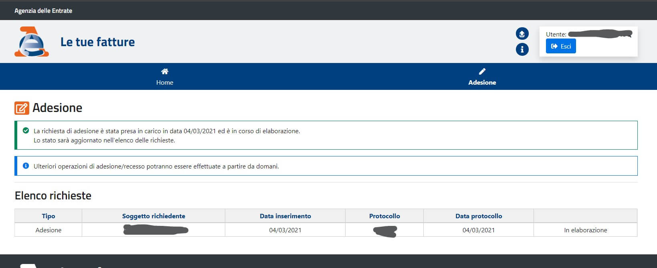Click the Tipo column header

[48, 216]
